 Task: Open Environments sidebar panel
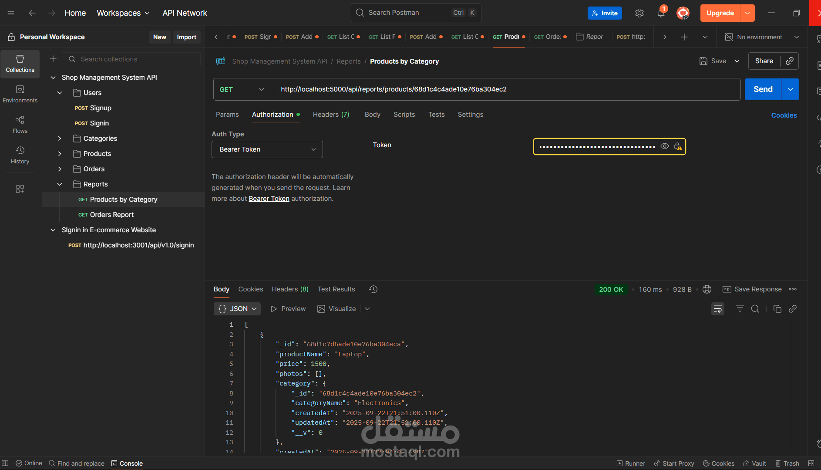click(20, 94)
